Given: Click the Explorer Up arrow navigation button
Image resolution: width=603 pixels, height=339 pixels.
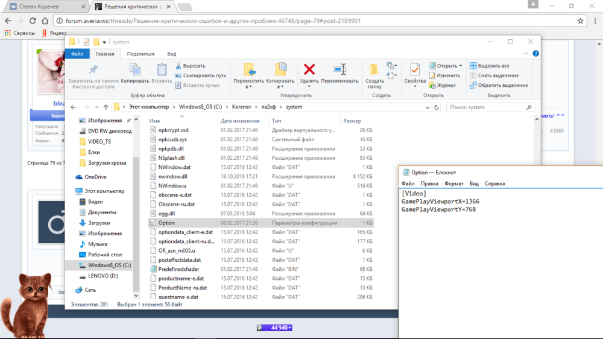Looking at the screenshot, I should 106,107.
